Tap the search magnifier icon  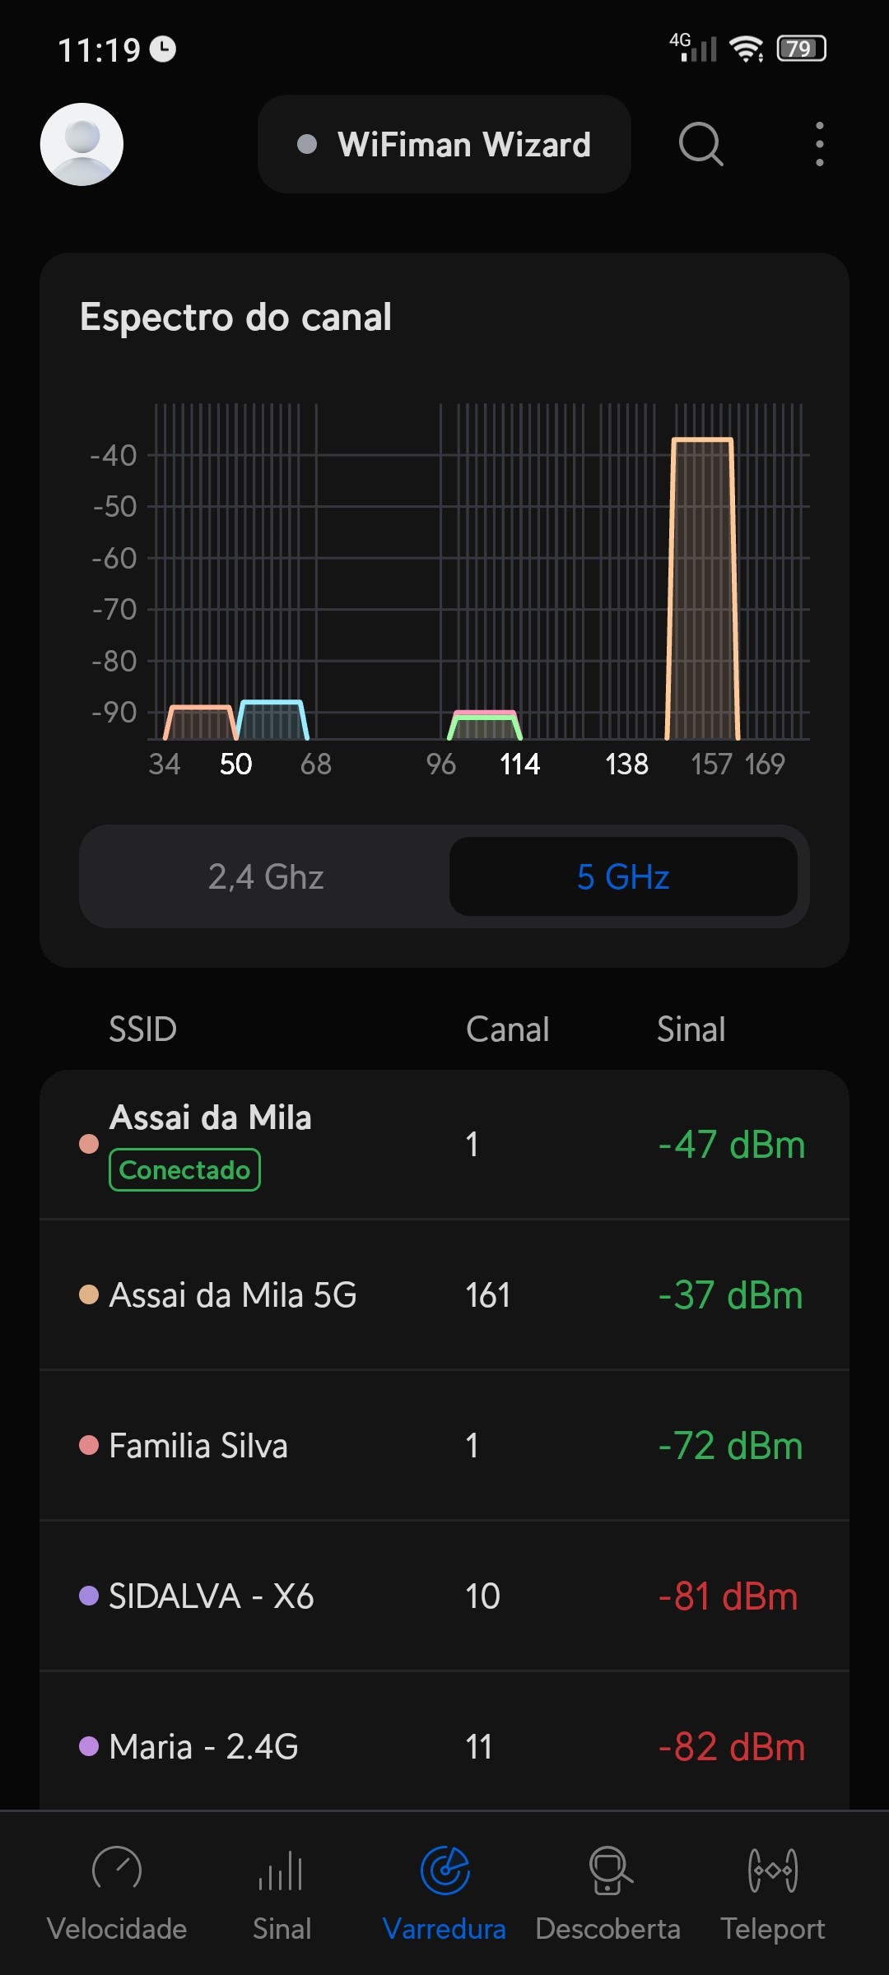pos(700,144)
